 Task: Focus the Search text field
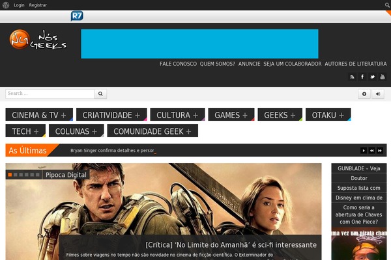point(50,94)
